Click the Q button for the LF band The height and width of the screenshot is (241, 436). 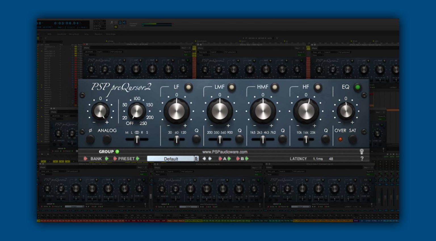click(x=196, y=139)
